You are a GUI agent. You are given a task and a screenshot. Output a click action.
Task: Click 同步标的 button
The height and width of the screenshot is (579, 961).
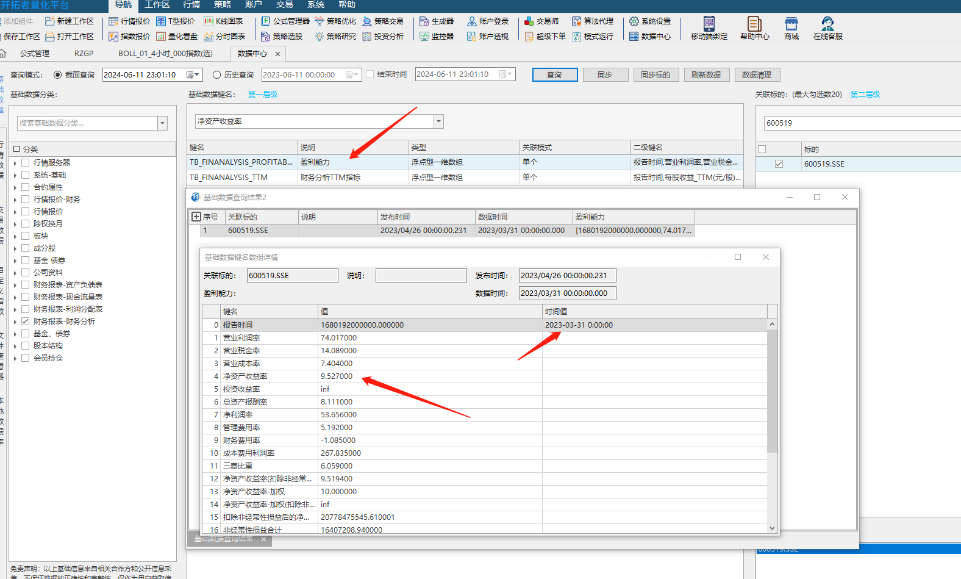pos(656,75)
